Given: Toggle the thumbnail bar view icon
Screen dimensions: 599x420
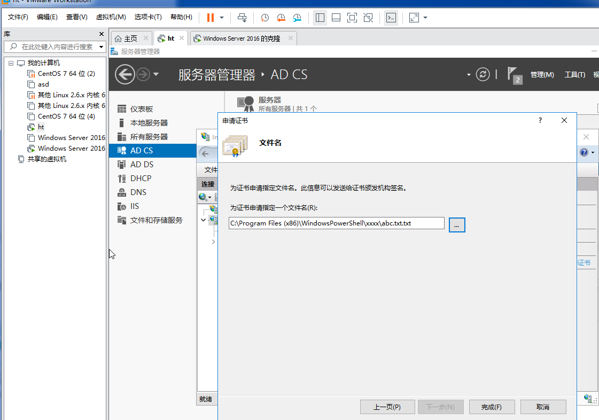Looking at the screenshot, I should 336,18.
